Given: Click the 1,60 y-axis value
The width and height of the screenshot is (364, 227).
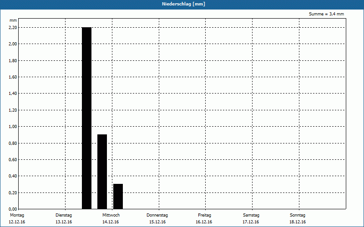Looking at the screenshot, I should 13,77.
